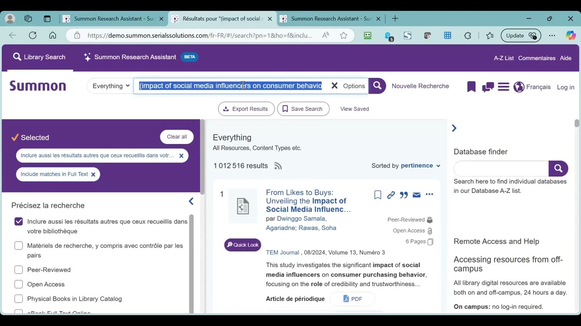
Task: Click the read aloud icon in address bar
Action: 325,35
